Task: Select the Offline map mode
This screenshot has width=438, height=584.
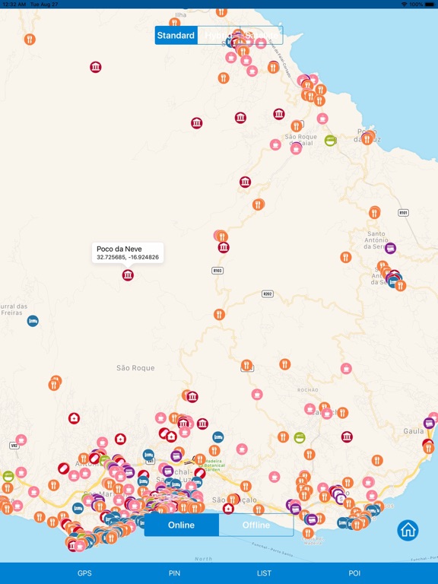Action: click(256, 525)
